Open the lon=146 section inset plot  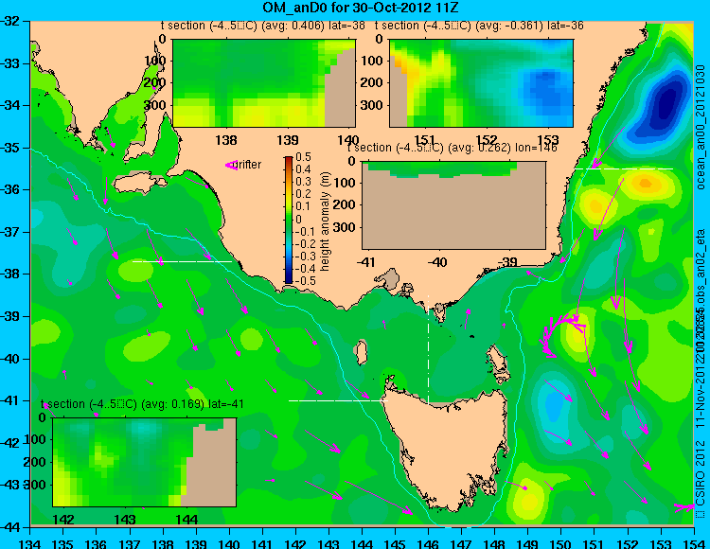(x=454, y=205)
